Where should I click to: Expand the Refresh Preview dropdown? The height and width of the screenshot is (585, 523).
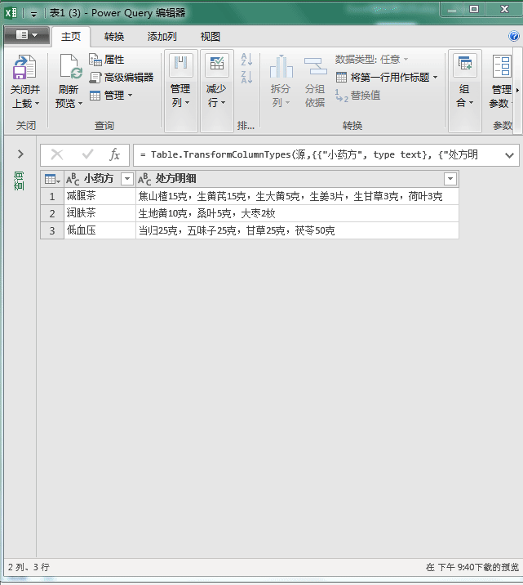(80, 103)
